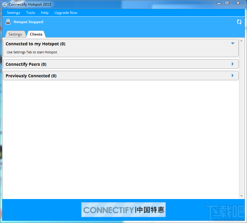Open the Tools menu
Image resolution: width=247 pixels, height=223 pixels.
pos(30,13)
